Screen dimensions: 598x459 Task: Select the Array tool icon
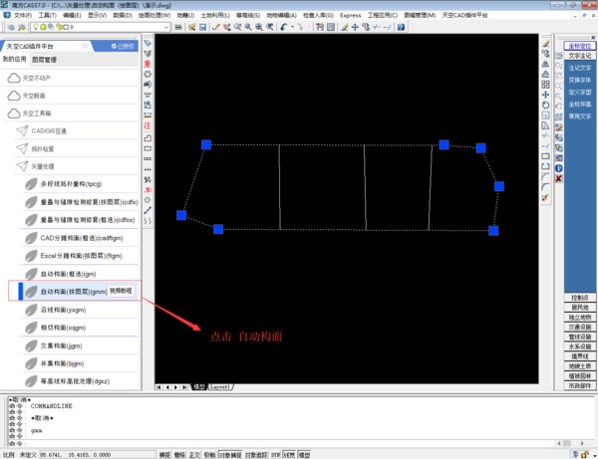545,85
